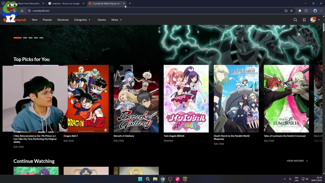Click I Was Reincarnated as the 7th Prince title
Screen dimensions: 325x183
(x=35, y=139)
